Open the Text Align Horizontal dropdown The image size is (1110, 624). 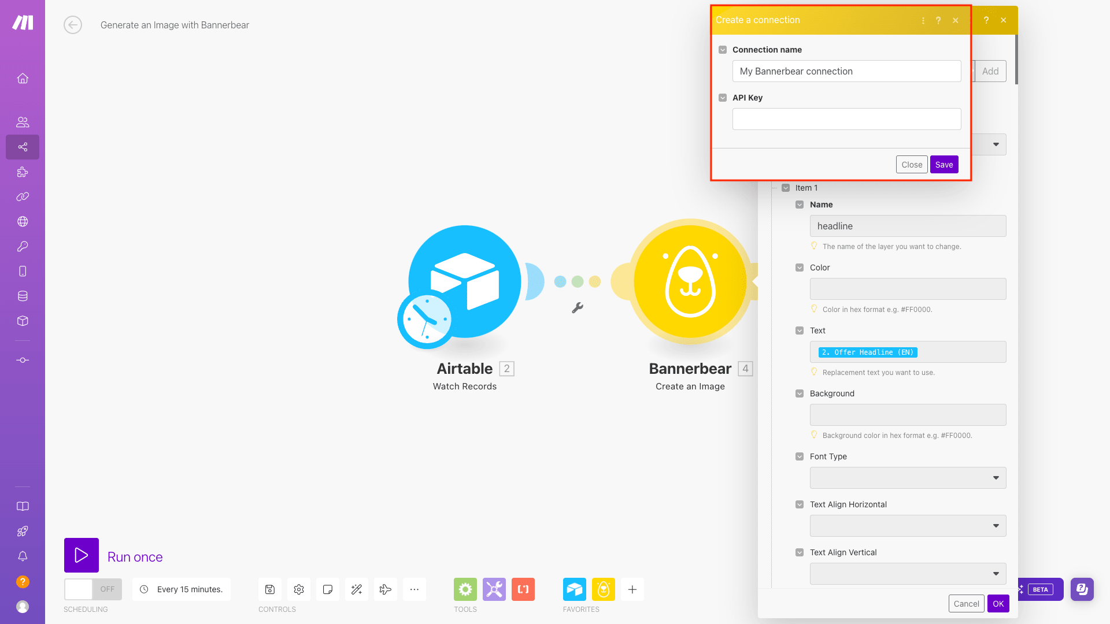[x=908, y=526]
